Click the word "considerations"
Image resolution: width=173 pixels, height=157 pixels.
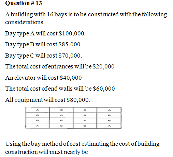(24, 22)
